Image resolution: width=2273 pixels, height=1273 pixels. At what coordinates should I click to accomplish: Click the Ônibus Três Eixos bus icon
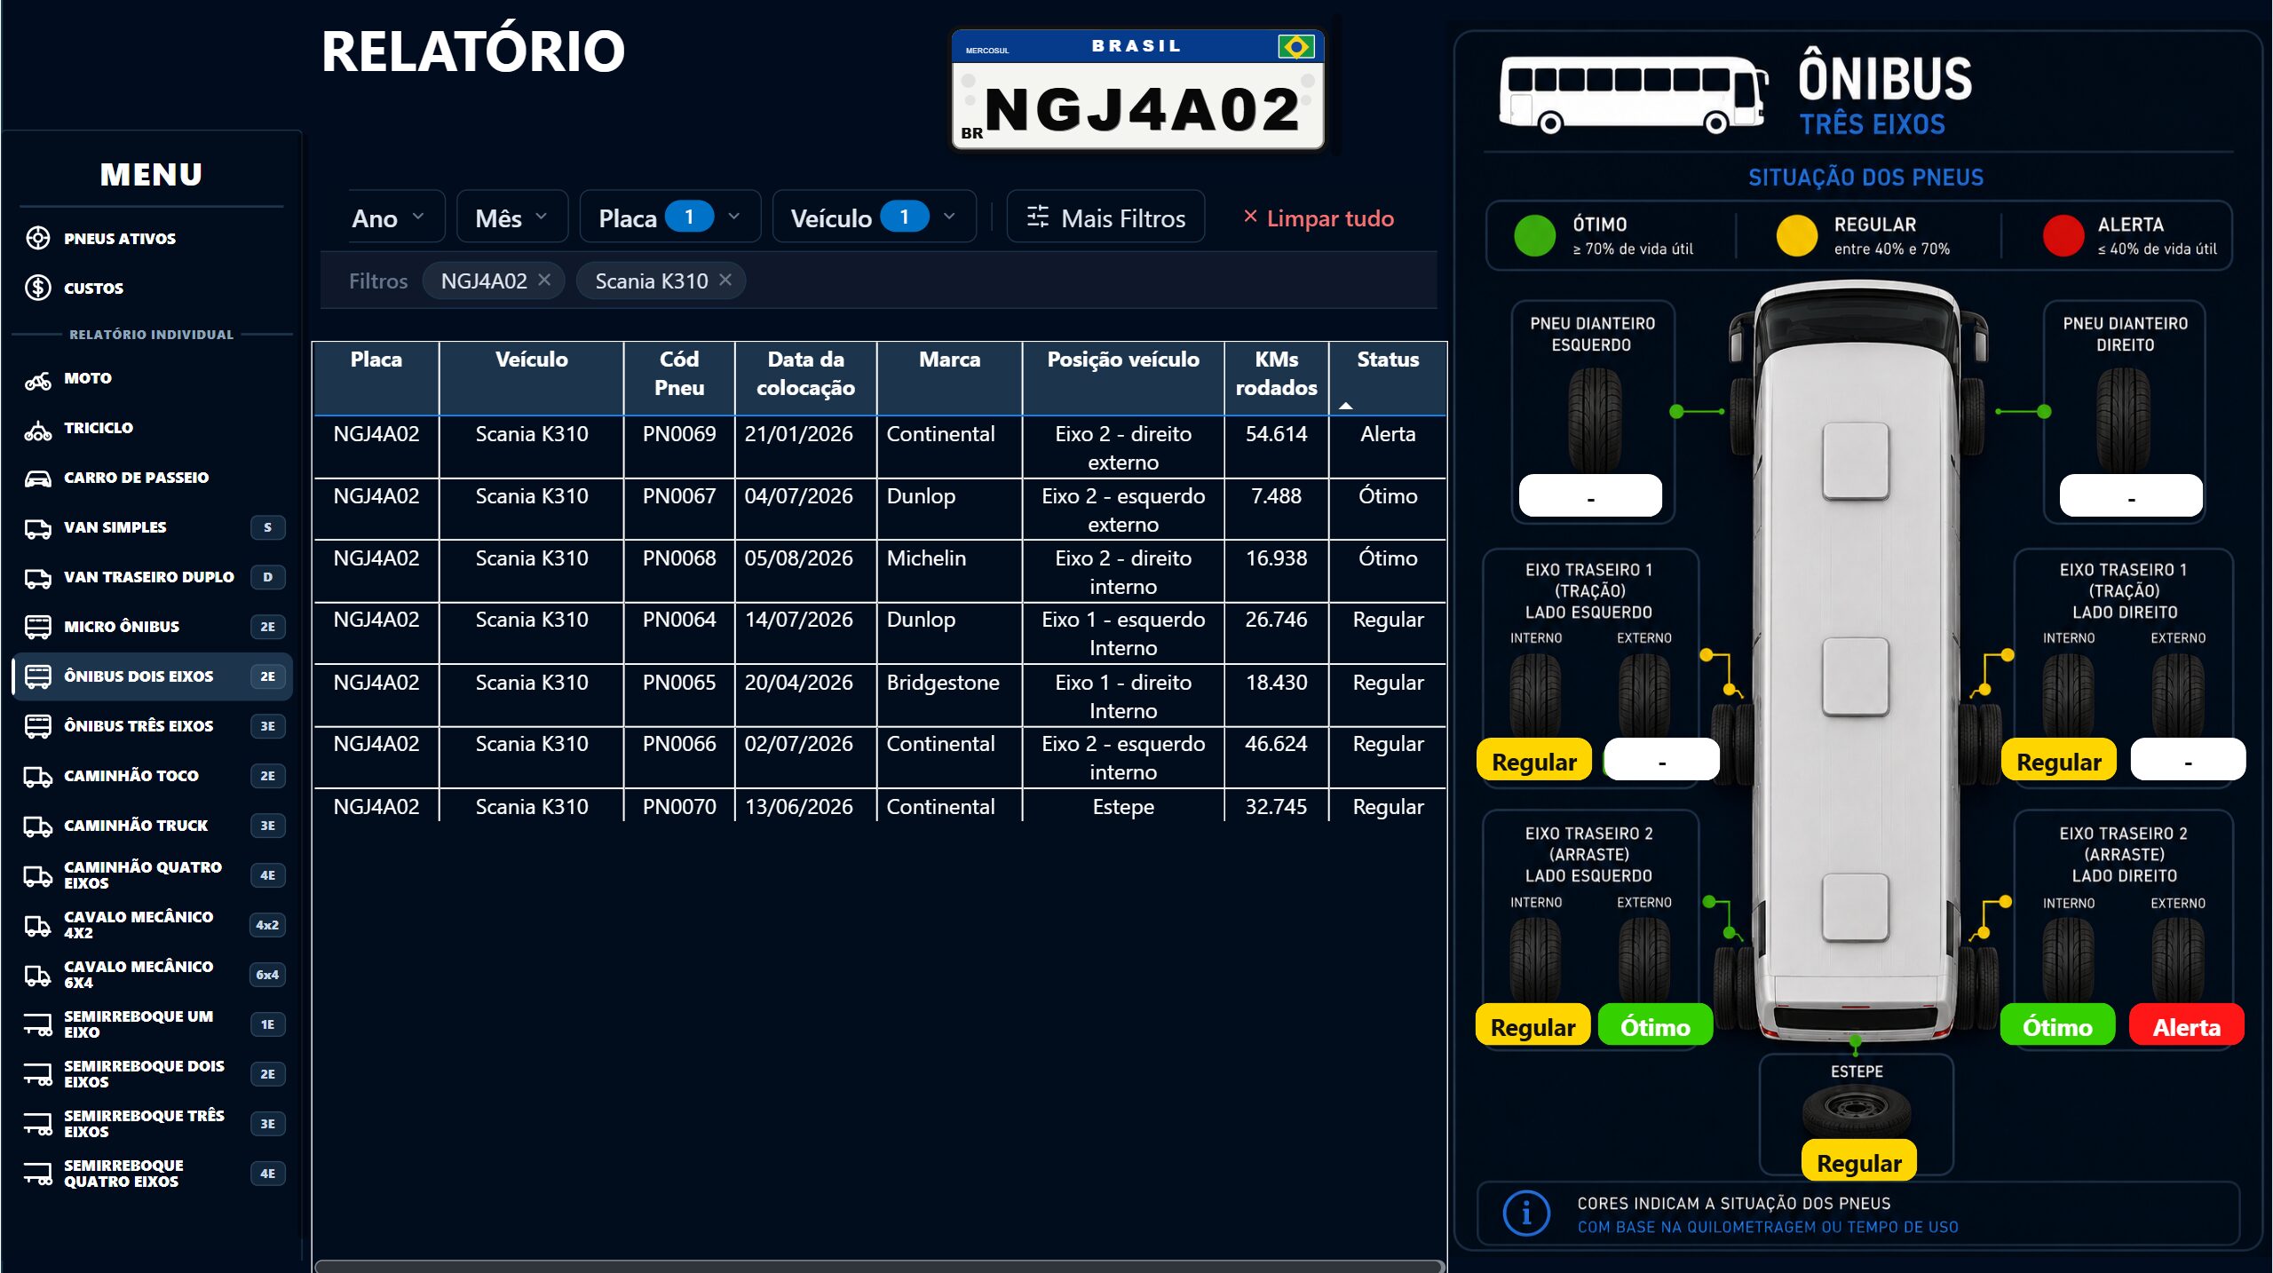[38, 726]
